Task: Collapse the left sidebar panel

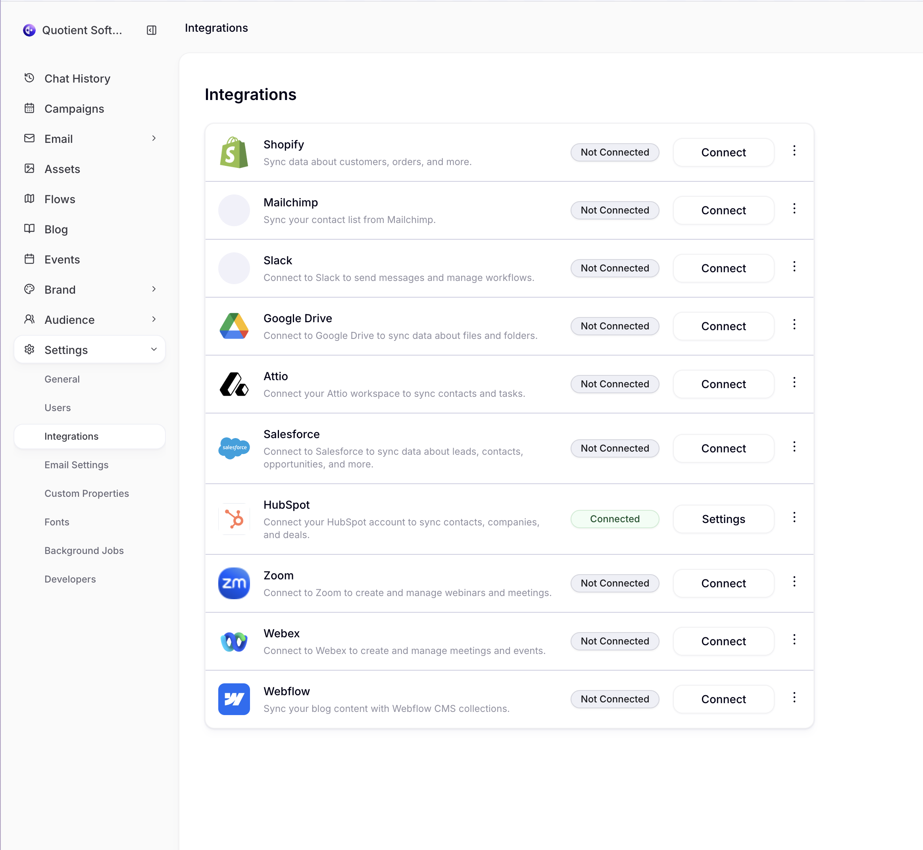Action: coord(151,30)
